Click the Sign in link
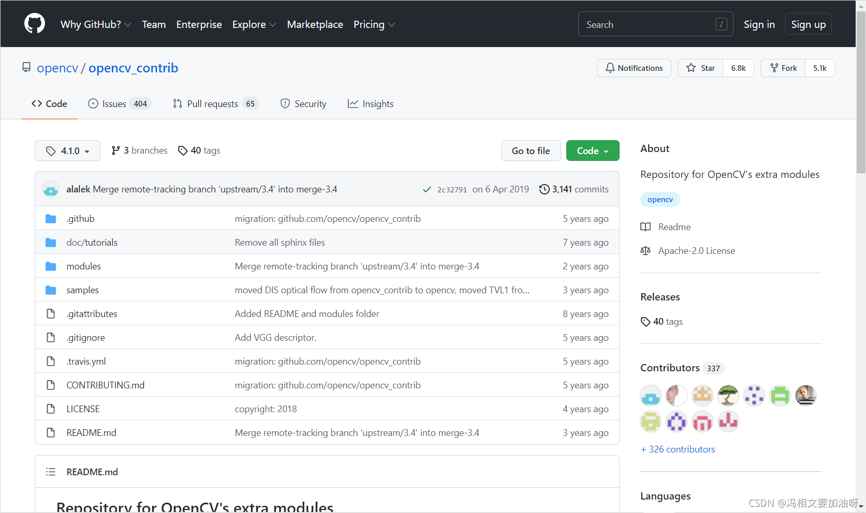866x513 pixels. [x=759, y=24]
